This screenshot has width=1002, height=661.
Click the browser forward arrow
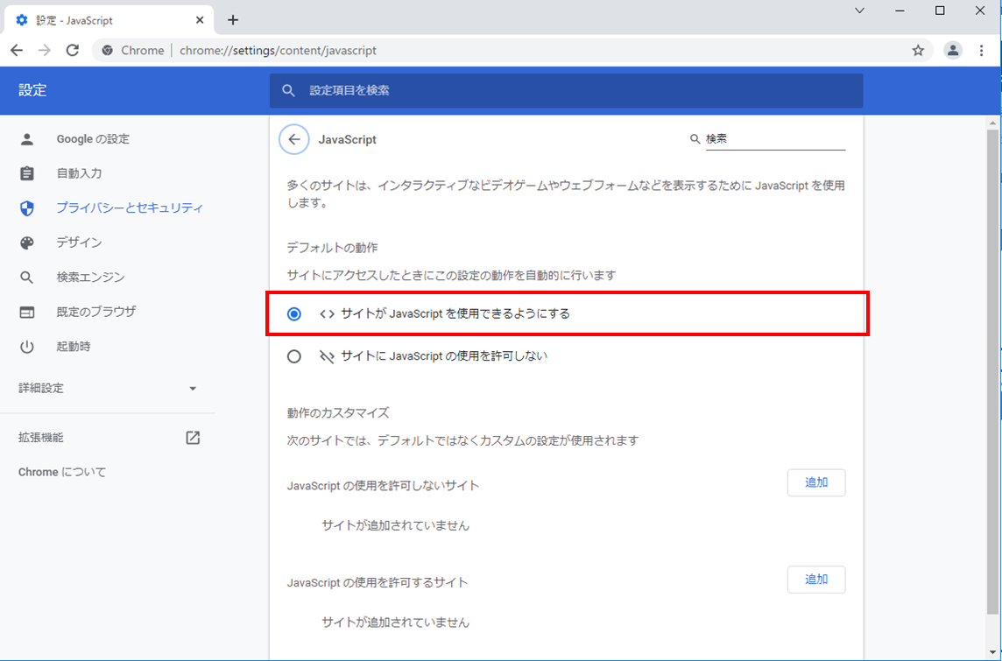pyautogui.click(x=45, y=51)
